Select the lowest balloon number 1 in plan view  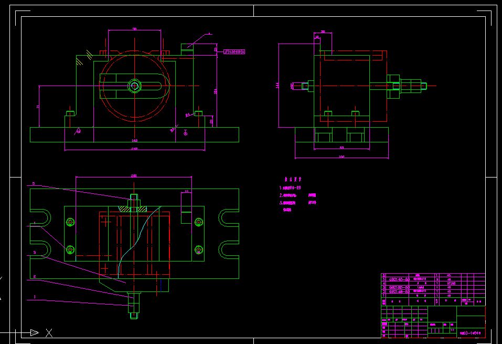click(x=35, y=297)
